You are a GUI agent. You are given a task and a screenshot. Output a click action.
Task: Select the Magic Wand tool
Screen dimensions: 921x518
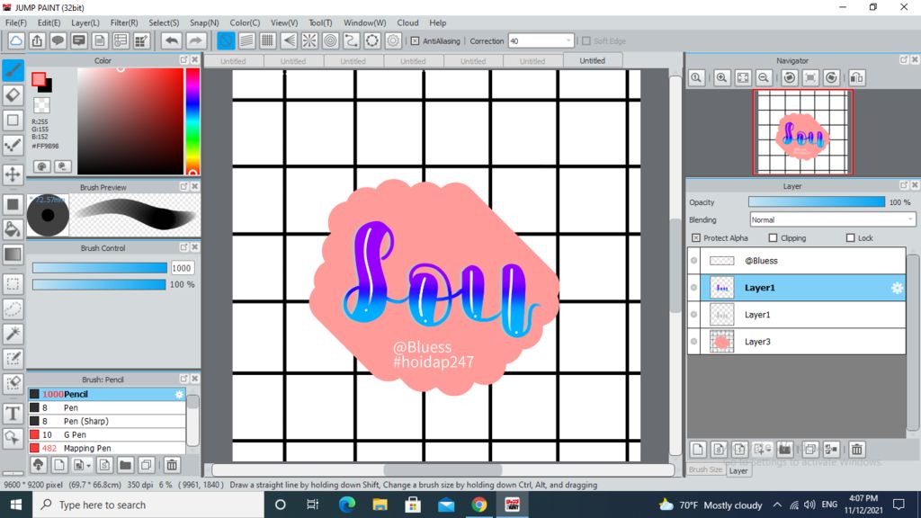pos(13,334)
